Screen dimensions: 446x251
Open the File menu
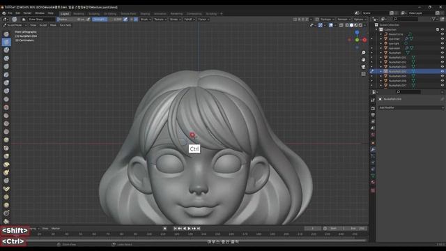(10, 13)
